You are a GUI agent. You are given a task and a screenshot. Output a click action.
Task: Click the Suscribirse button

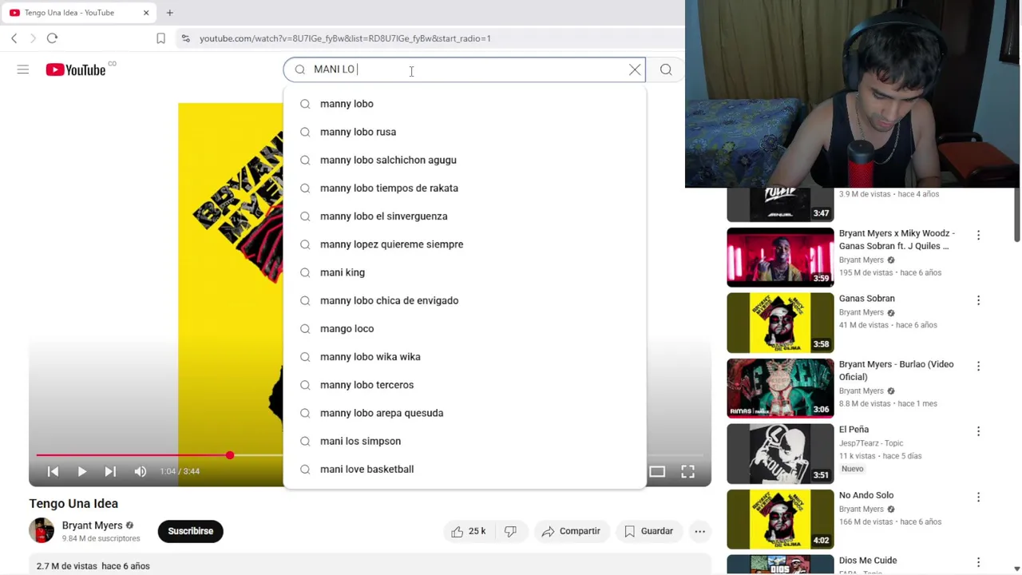click(x=190, y=531)
